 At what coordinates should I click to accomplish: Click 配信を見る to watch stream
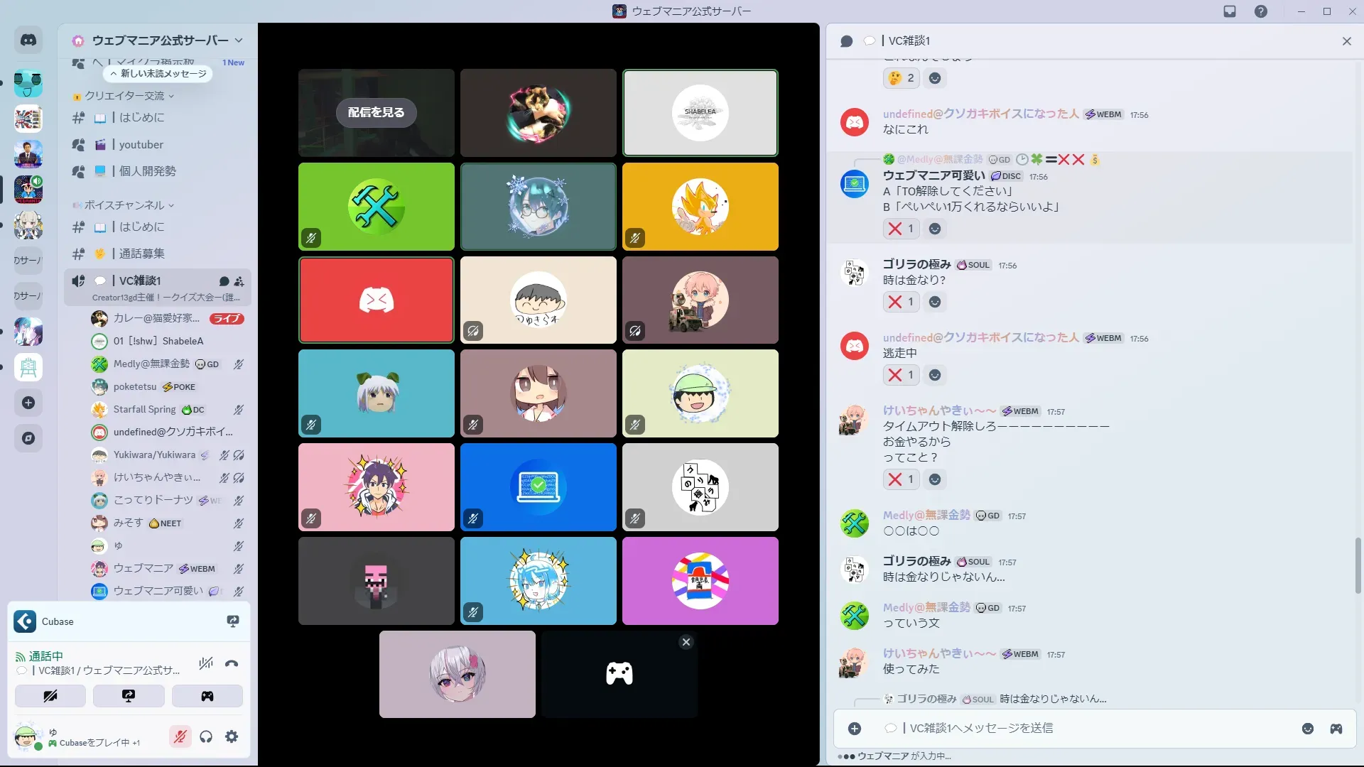(x=376, y=112)
